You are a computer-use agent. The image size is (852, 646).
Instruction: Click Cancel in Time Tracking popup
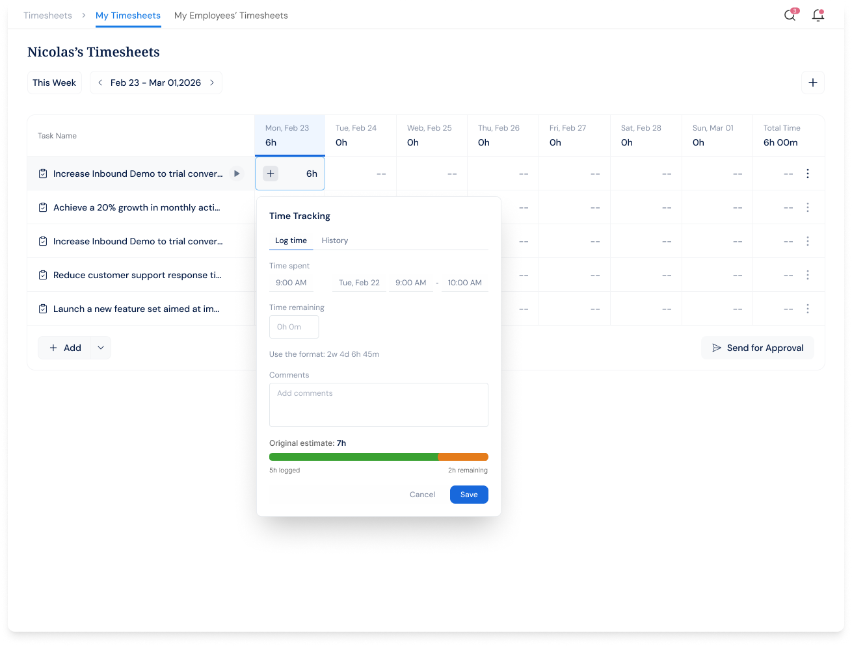coord(422,495)
